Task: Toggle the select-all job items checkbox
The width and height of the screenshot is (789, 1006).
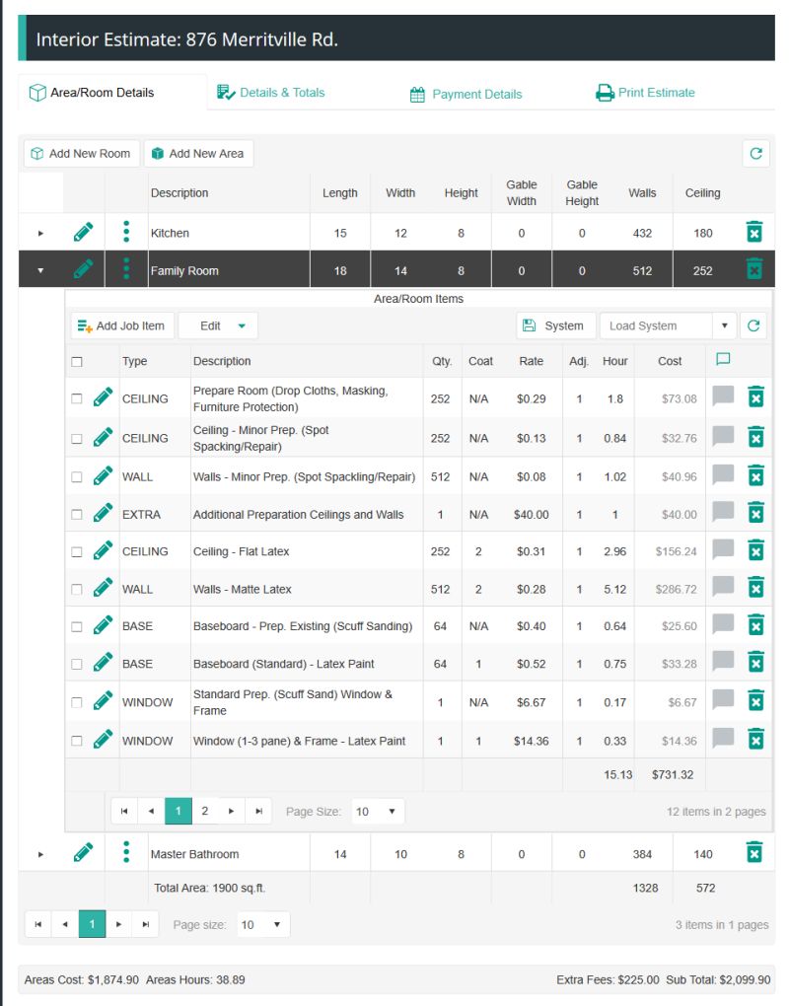Action: 77,362
